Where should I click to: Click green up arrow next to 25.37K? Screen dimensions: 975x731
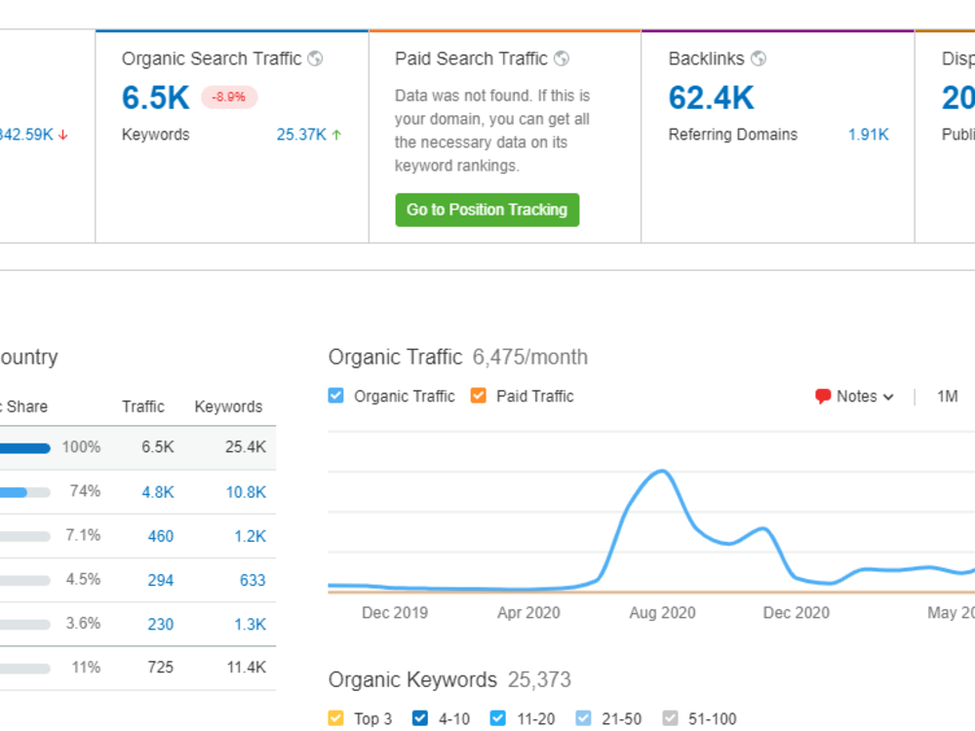pos(336,135)
